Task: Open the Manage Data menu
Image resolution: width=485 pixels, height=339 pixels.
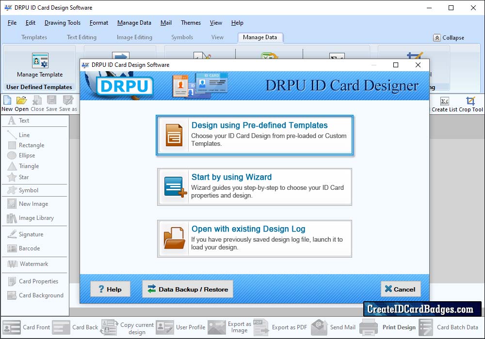Action: coord(134,23)
